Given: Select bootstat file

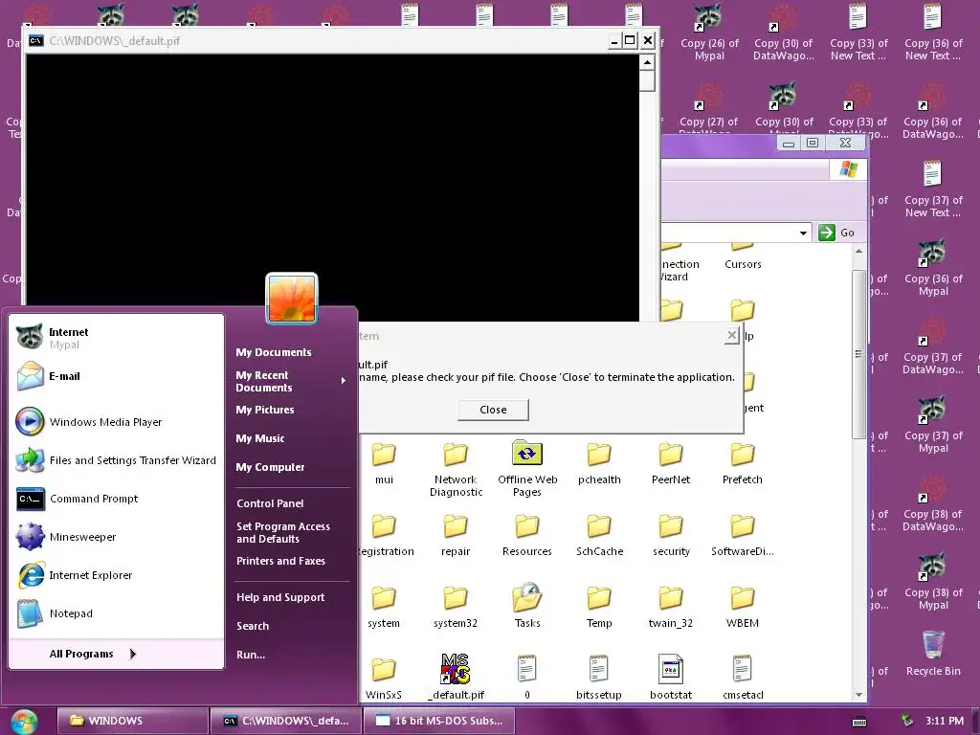Looking at the screenshot, I should [671, 678].
